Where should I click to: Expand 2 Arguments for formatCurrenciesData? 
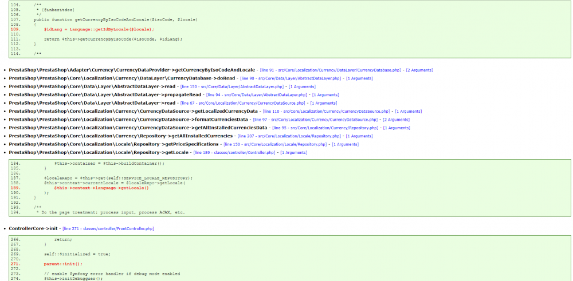(x=396, y=120)
